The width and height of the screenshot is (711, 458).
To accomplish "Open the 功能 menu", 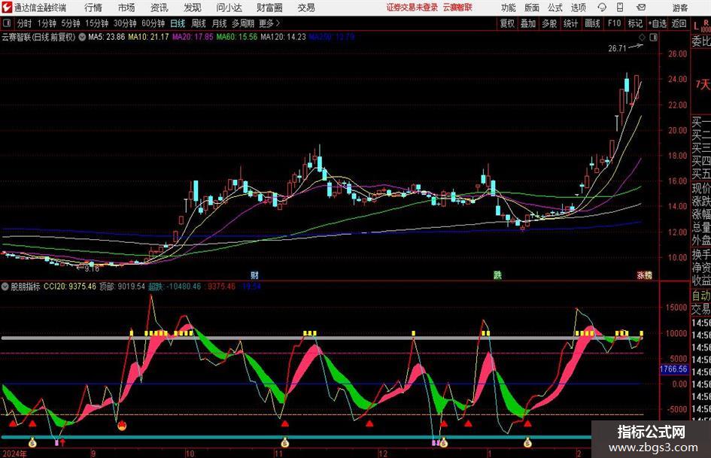I will (509, 8).
